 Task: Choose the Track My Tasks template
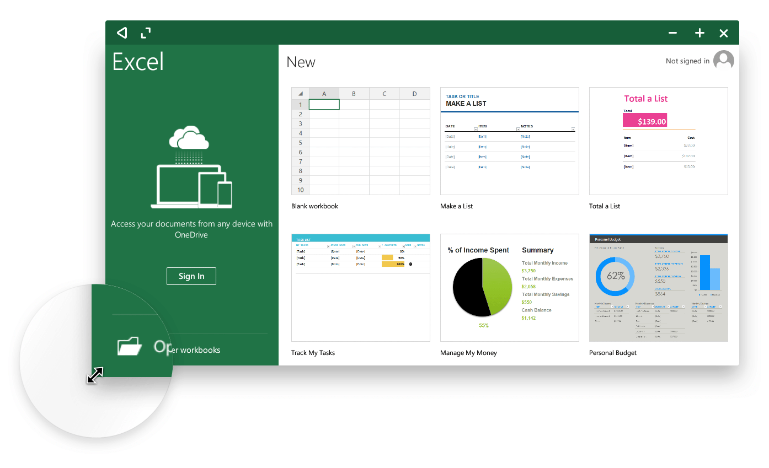click(360, 287)
